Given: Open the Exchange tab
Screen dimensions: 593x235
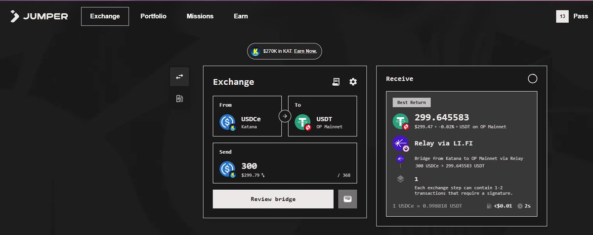Looking at the screenshot, I should coord(105,16).
